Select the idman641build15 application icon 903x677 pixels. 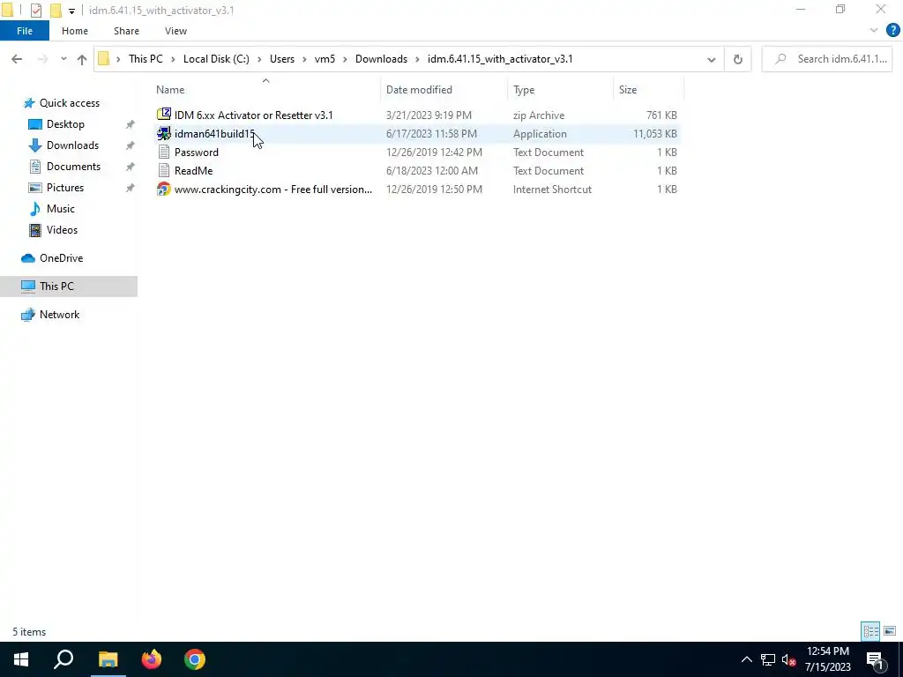coord(163,134)
